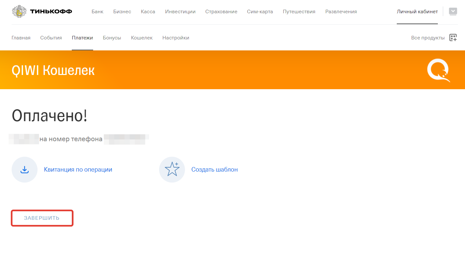The width and height of the screenshot is (465, 253).
Task: Click the Все продукты link
Action: pyautogui.click(x=428, y=38)
